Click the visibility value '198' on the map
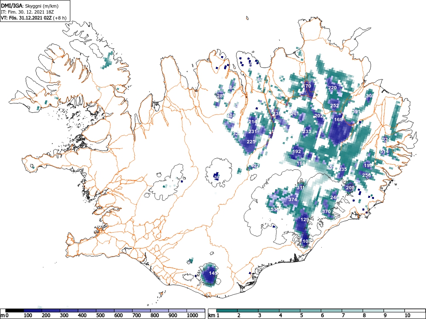The height and width of the screenshot is (319, 426). 368,165
